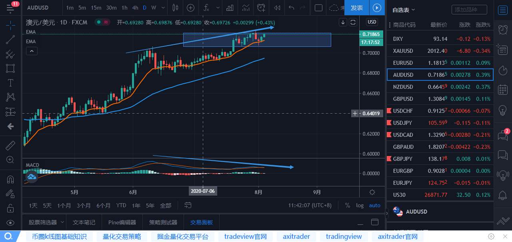Image resolution: width=512 pixels, height=242 pixels.
Task: Open the fx indicators menu
Action: [206, 8]
